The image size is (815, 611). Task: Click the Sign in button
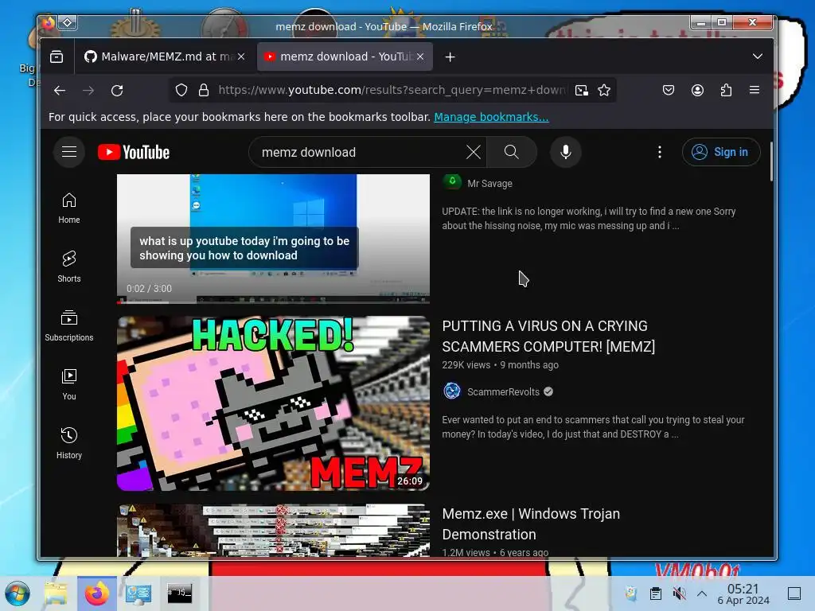tap(721, 152)
